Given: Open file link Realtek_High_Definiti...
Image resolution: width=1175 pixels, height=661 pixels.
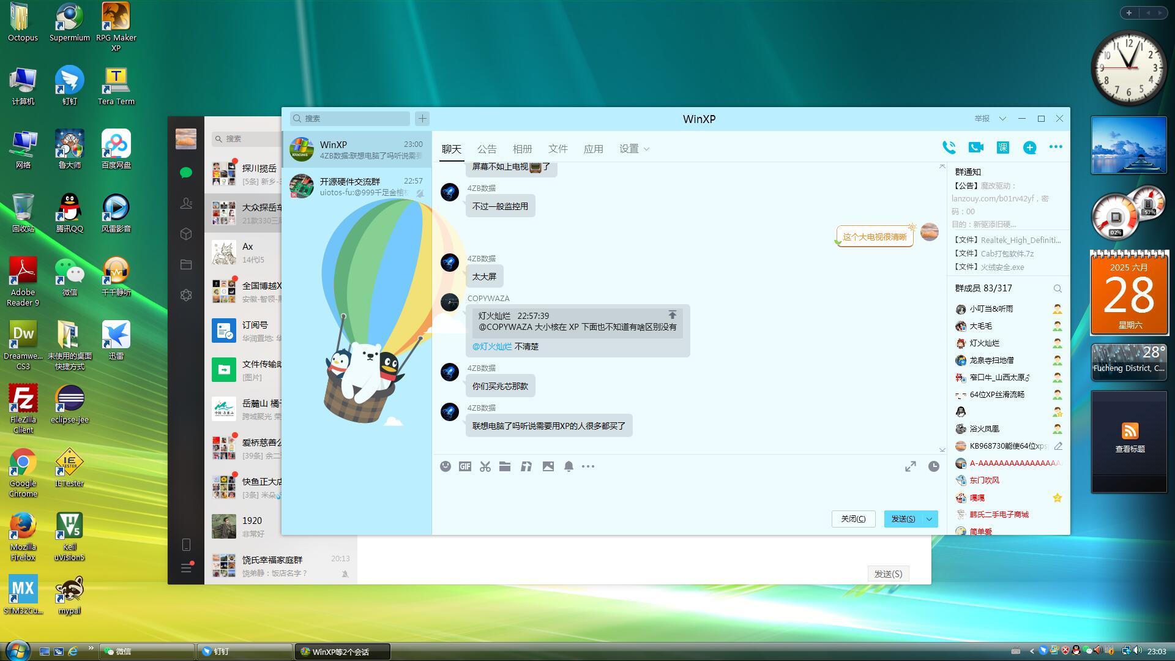Looking at the screenshot, I should [1021, 240].
